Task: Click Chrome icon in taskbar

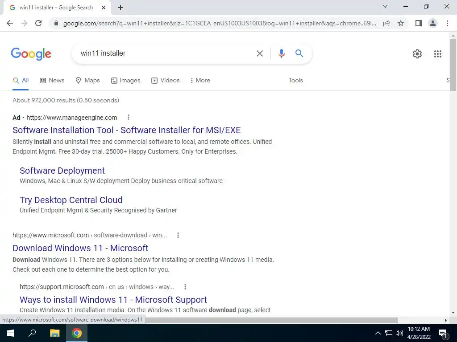Action: pos(77,333)
